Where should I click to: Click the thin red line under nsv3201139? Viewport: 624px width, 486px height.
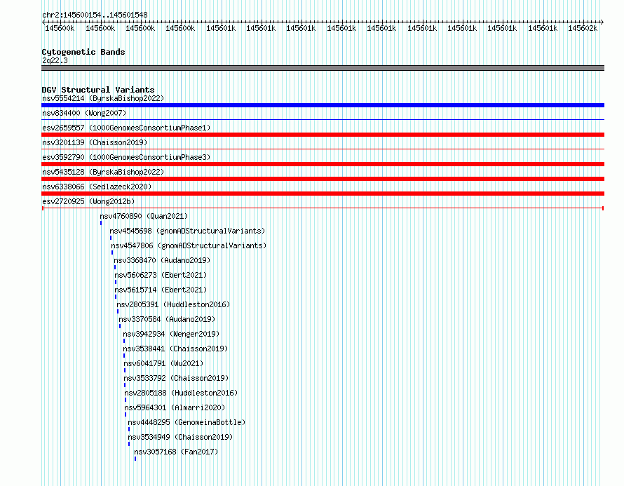point(323,149)
